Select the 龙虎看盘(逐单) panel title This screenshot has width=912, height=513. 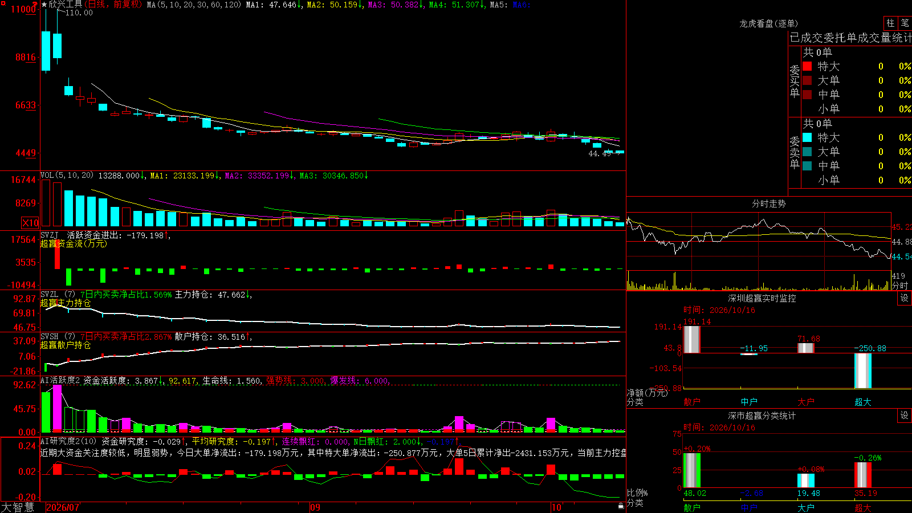tap(768, 23)
